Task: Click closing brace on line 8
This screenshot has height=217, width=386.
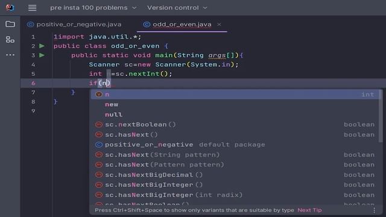Action: [55, 102]
